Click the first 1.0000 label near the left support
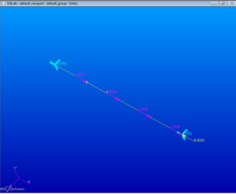This screenshot has width=236, height=194. point(80,75)
